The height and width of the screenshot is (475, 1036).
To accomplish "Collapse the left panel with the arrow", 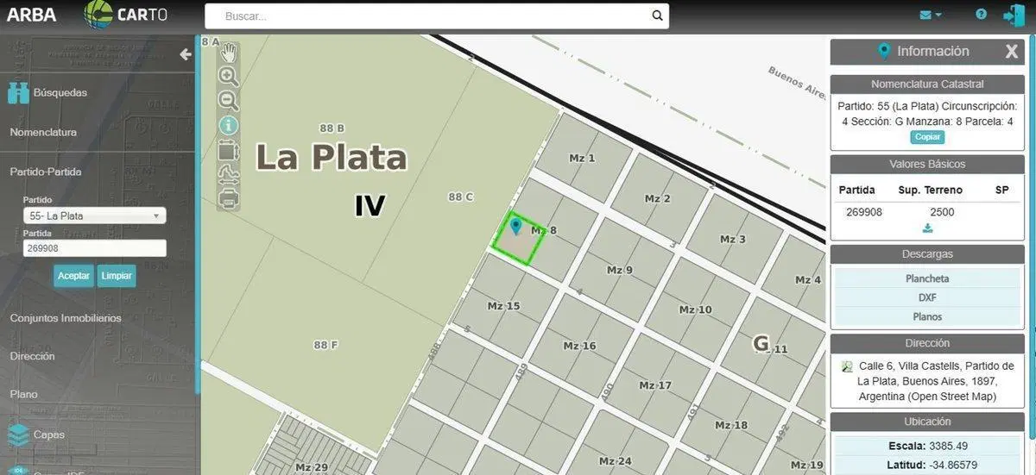I will (x=185, y=54).
